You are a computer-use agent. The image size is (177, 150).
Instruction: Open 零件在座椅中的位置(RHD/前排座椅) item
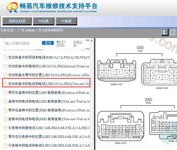[49, 110]
